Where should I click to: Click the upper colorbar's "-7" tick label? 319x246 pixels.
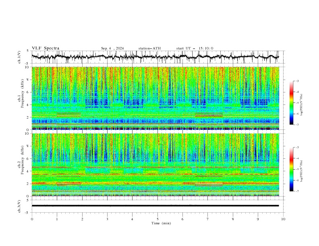tap(297, 125)
